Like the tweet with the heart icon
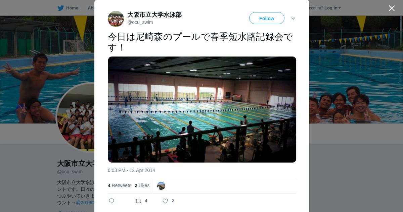This screenshot has width=403, height=212. coord(165,201)
